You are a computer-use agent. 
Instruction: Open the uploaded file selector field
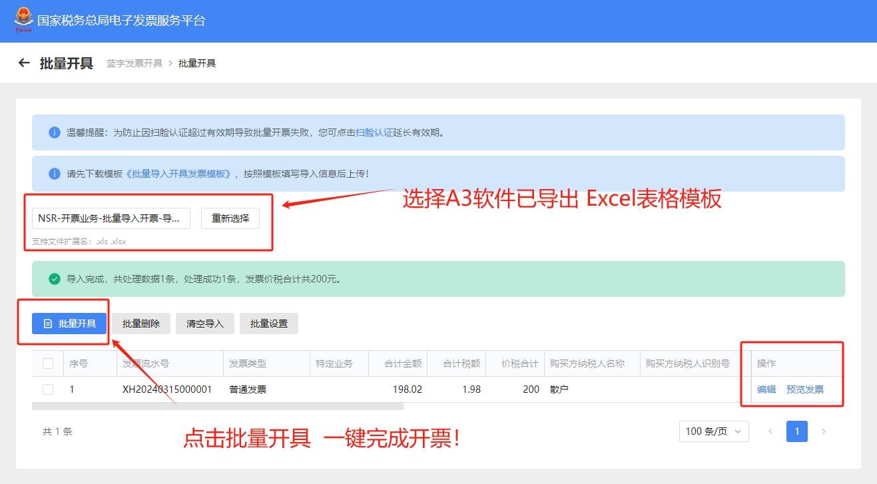[111, 218]
